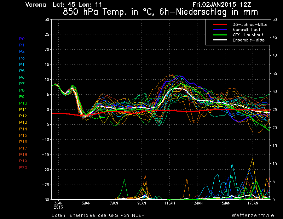Click the 17JAN x-axis label

[x=253, y=203]
